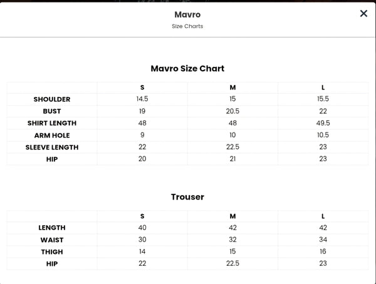Close the Mavro size charts popup
Viewport: 376px width, 284px height.
coord(363,13)
